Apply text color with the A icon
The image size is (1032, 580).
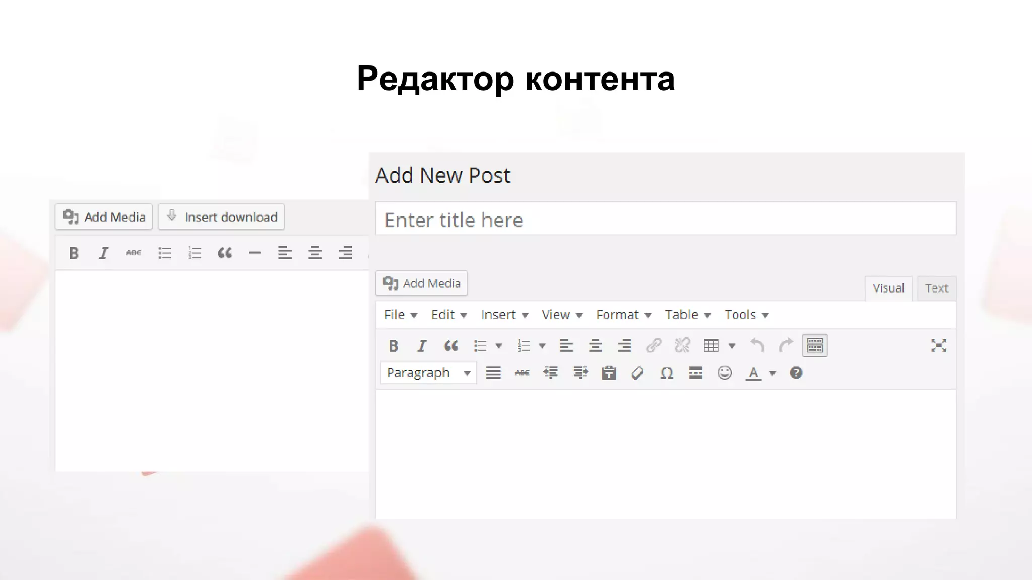753,373
